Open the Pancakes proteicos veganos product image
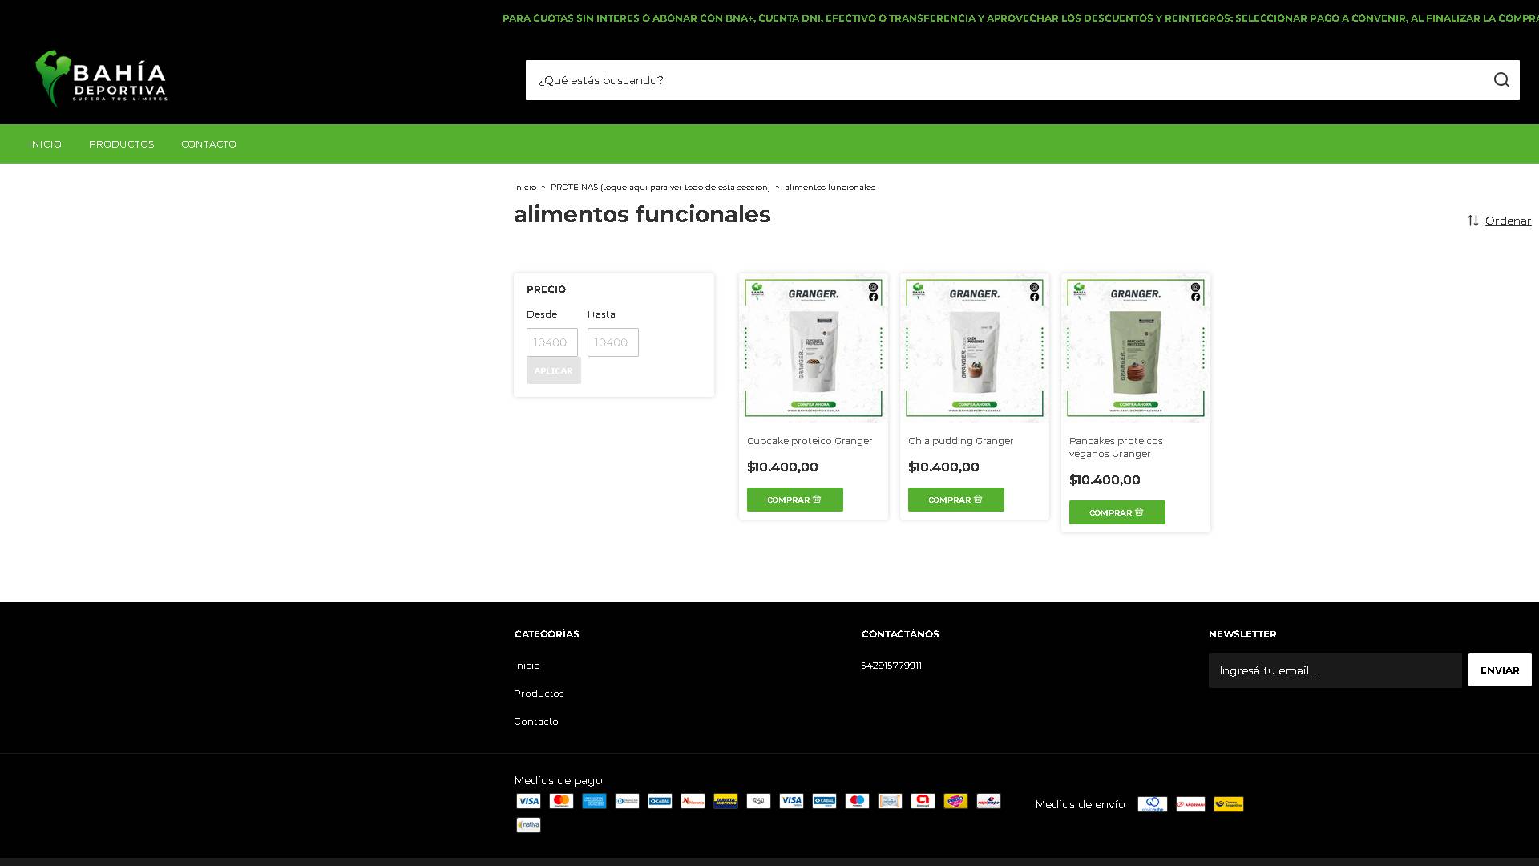This screenshot has height=866, width=1539. (1136, 348)
